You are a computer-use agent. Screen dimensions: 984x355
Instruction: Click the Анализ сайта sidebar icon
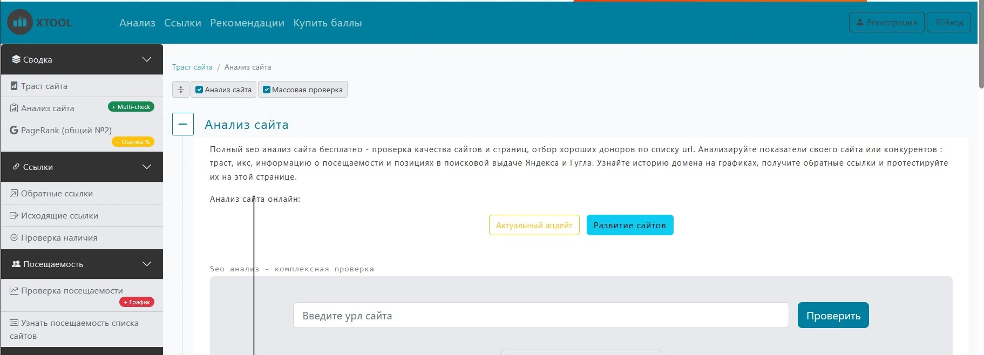coord(14,108)
